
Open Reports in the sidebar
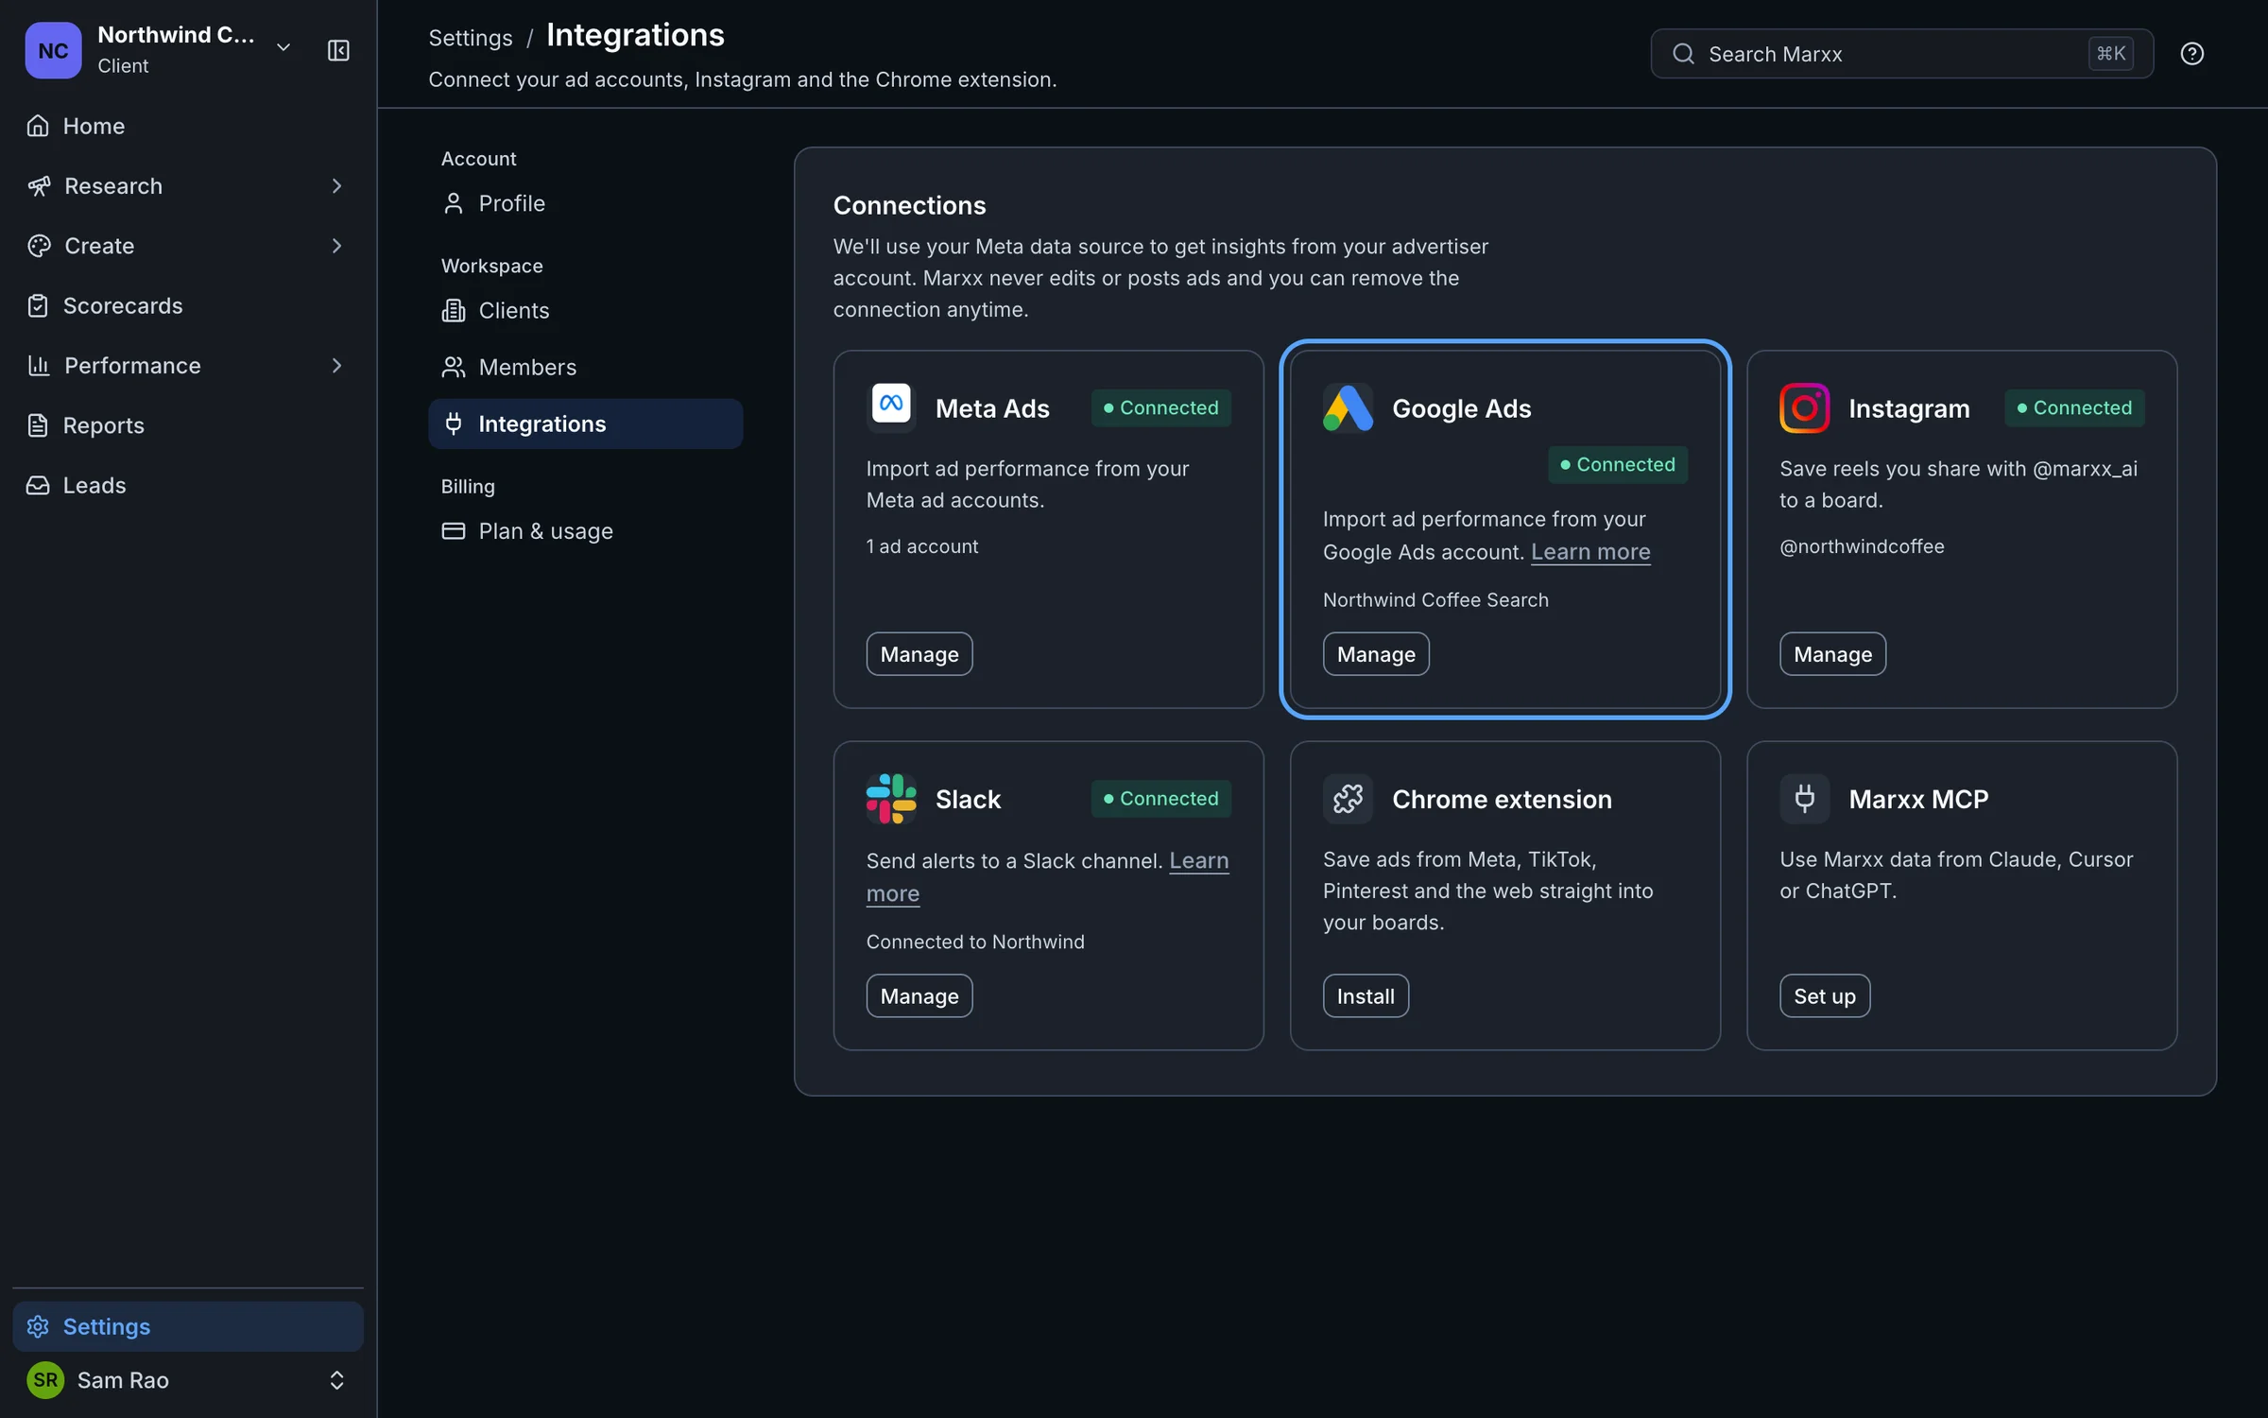188,425
